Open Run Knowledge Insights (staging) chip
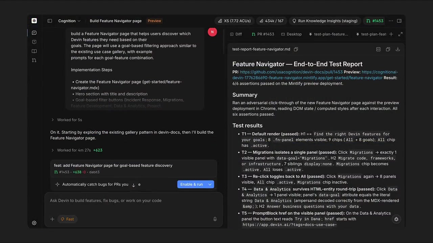Screen dimensions: 433x243 pyautogui.click(x=325, y=21)
